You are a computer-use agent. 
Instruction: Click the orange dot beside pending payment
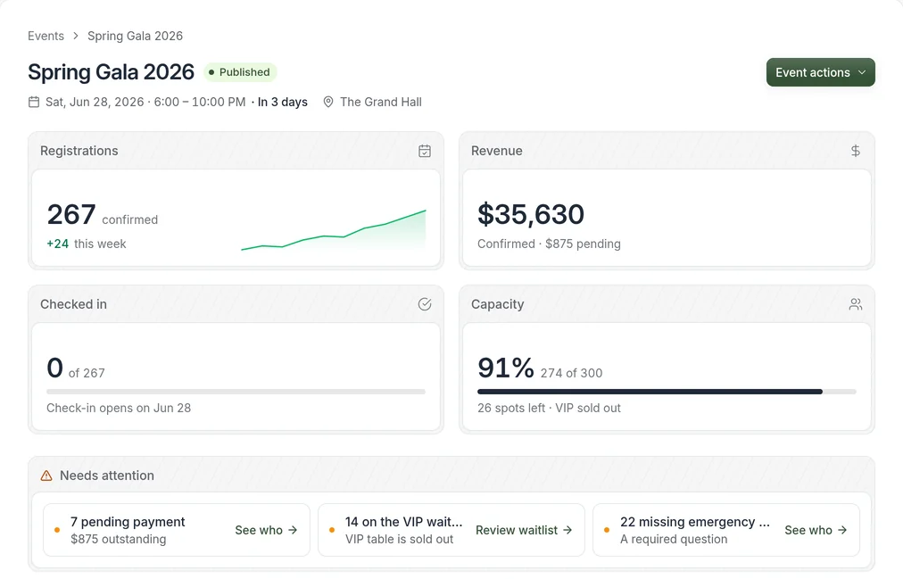coord(57,530)
